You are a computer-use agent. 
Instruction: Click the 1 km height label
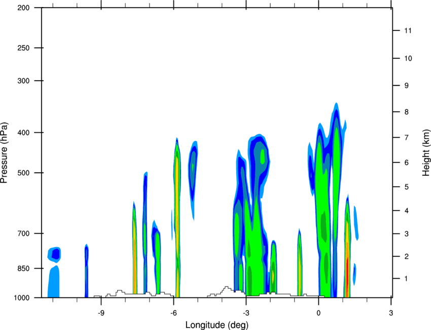pyautogui.click(x=407, y=279)
